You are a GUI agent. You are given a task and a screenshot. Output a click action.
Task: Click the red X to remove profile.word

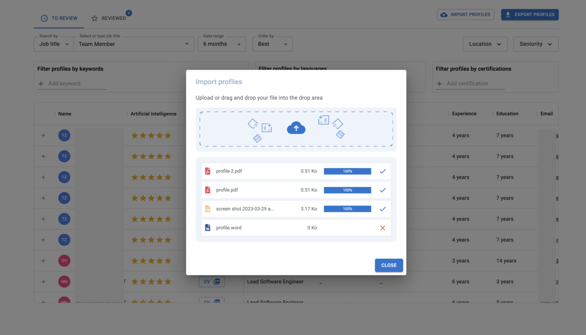(382, 227)
